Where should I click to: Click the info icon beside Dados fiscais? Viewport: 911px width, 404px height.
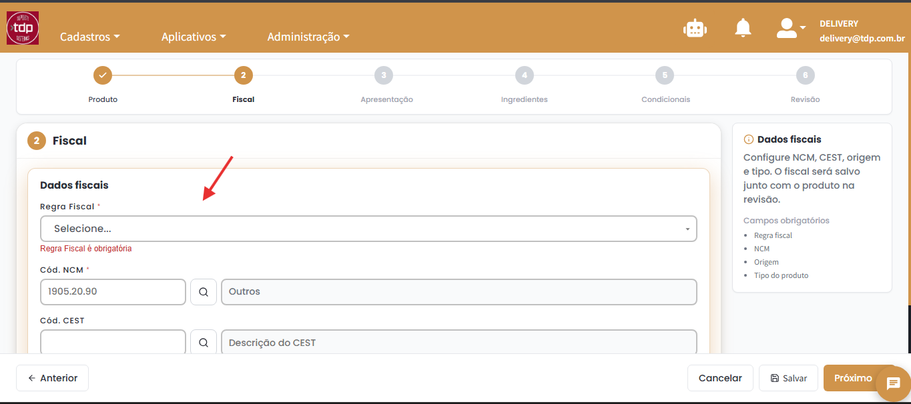tap(748, 140)
